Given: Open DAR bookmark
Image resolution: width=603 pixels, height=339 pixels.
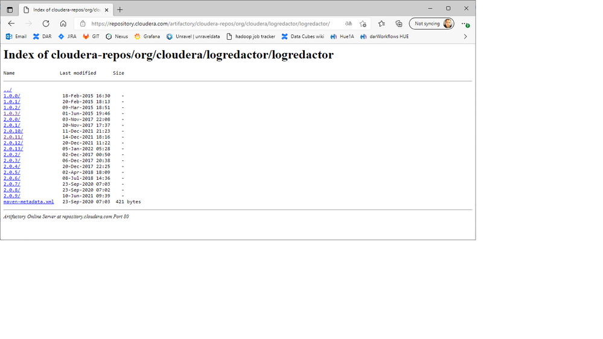Looking at the screenshot, I should point(42,37).
